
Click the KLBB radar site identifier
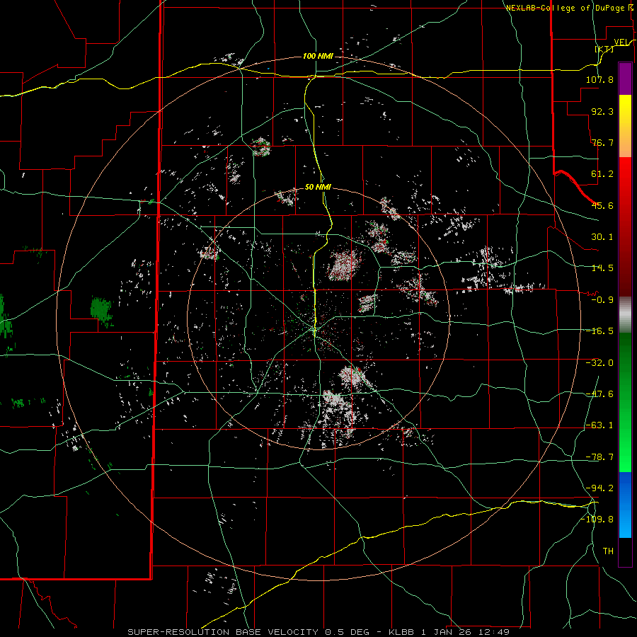[x=403, y=632]
